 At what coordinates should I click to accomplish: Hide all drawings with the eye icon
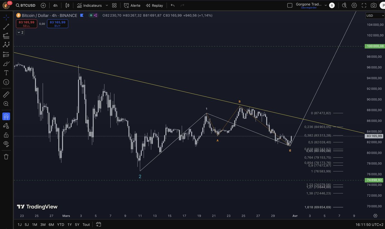coord(6,144)
